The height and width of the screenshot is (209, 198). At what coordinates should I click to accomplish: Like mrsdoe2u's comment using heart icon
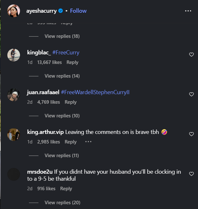191,174
